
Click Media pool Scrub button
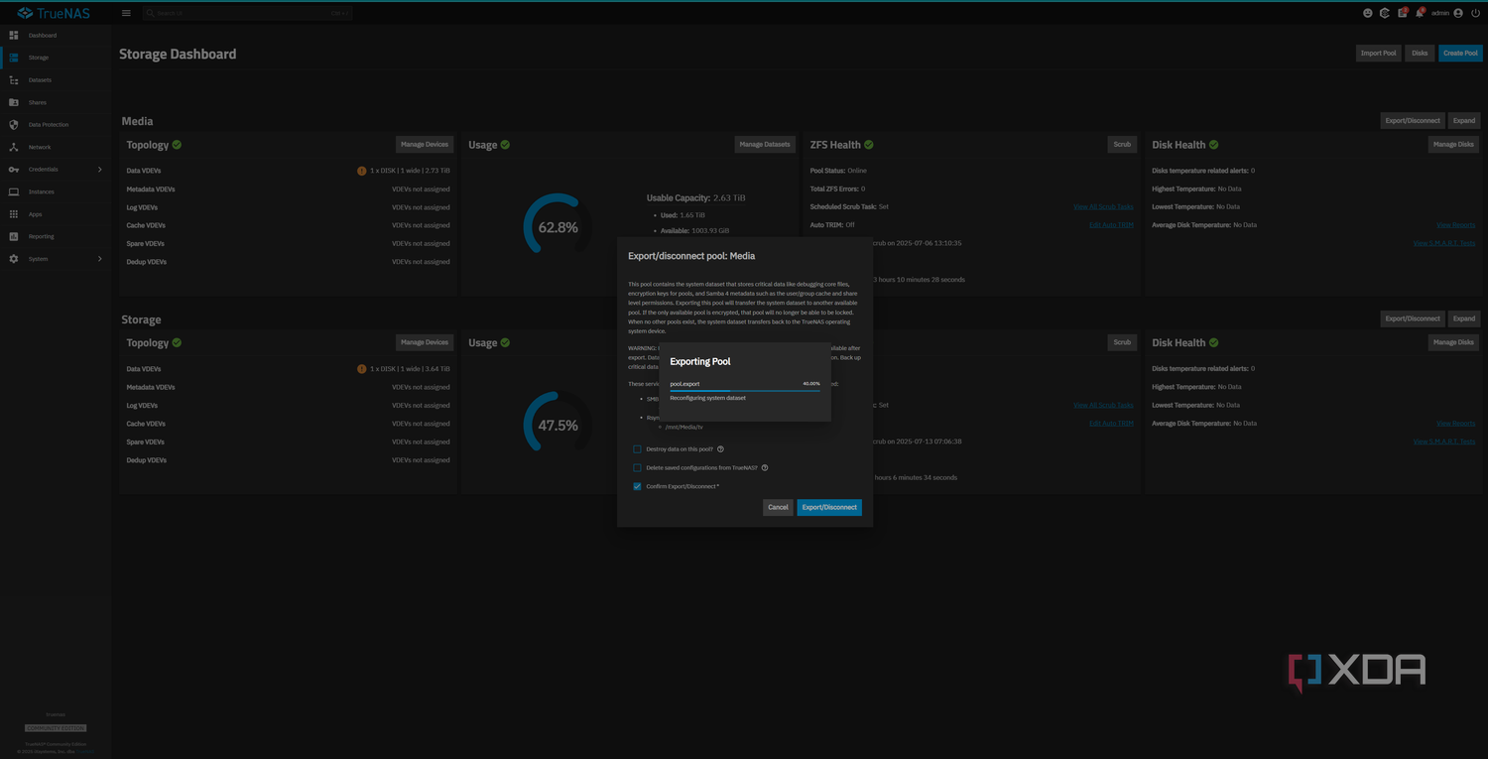1122,144
